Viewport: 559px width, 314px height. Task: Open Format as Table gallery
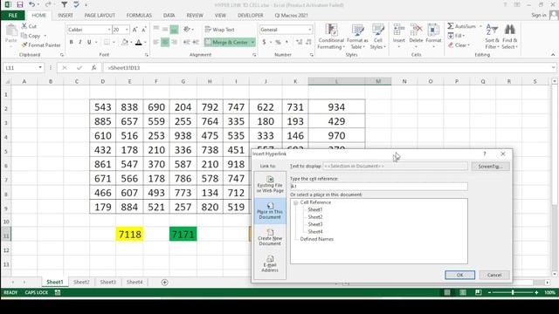coord(357,37)
